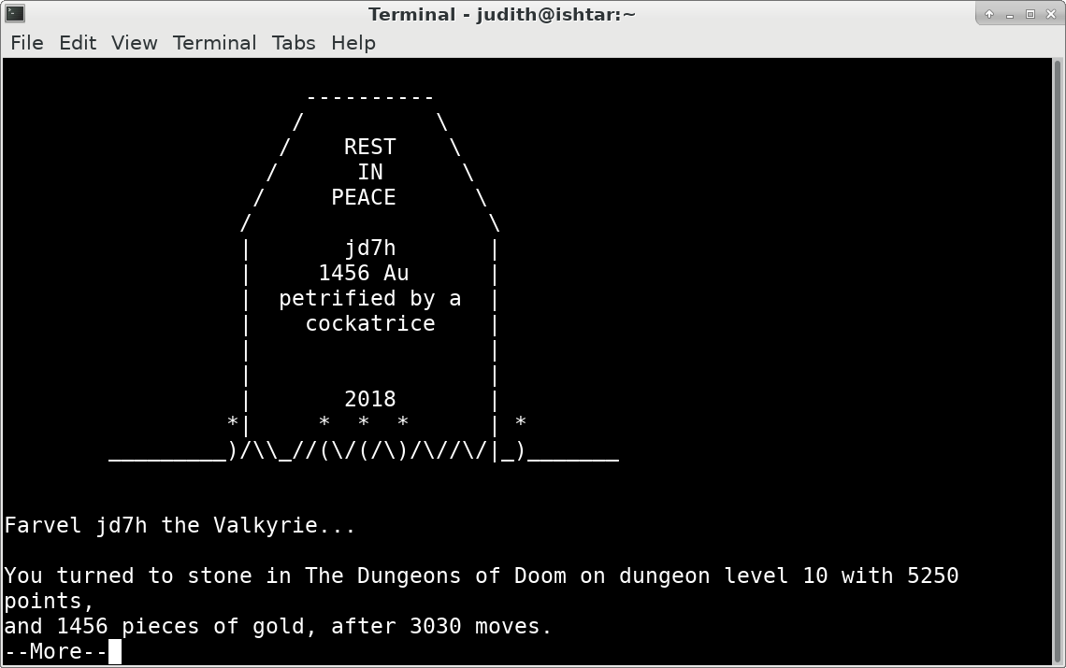Screen dimensions: 1066x668
Task: Click the title 'Terminal - judith@ishtar:~'
Action: [502, 14]
